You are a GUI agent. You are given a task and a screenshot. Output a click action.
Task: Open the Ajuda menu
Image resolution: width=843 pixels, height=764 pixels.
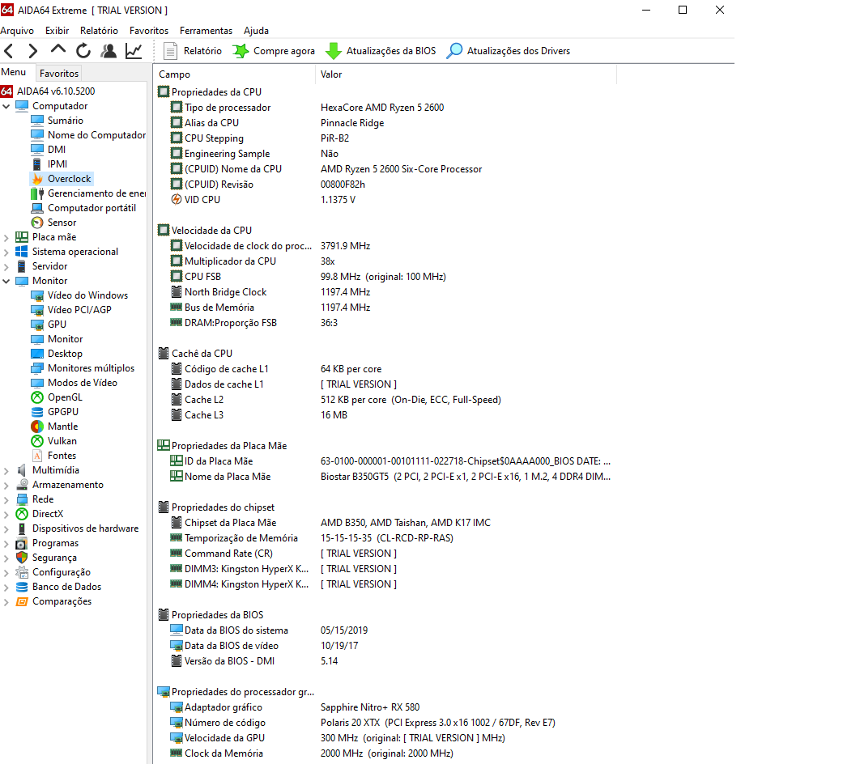tap(256, 31)
